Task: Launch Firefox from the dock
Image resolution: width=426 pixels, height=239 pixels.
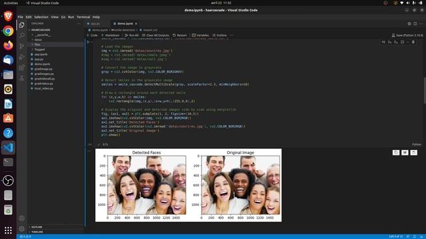Action: 8,45
